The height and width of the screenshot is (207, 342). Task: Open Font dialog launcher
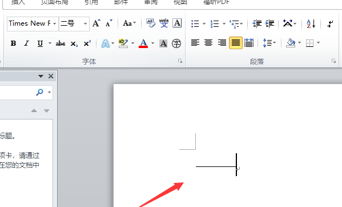tap(180, 61)
